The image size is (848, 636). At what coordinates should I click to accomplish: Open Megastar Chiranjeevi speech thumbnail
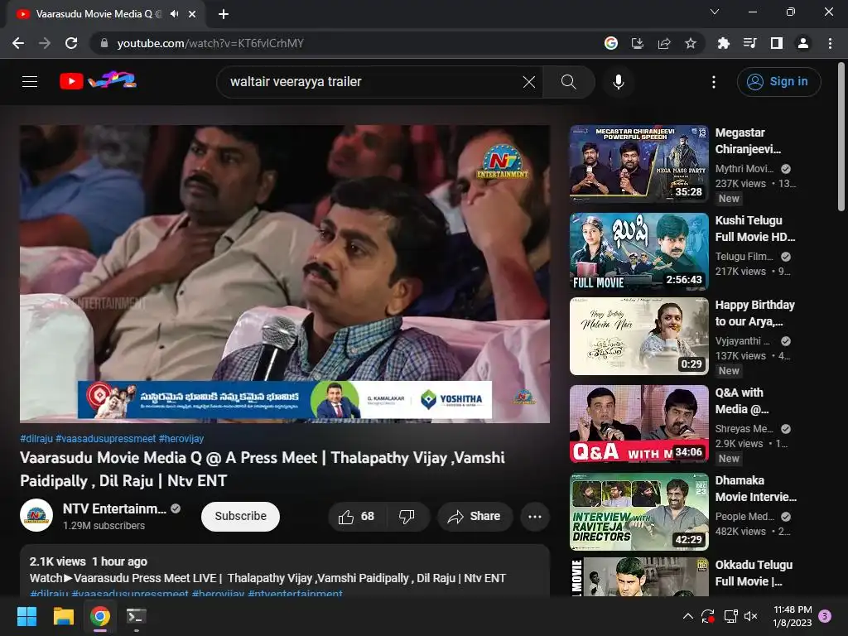click(638, 164)
